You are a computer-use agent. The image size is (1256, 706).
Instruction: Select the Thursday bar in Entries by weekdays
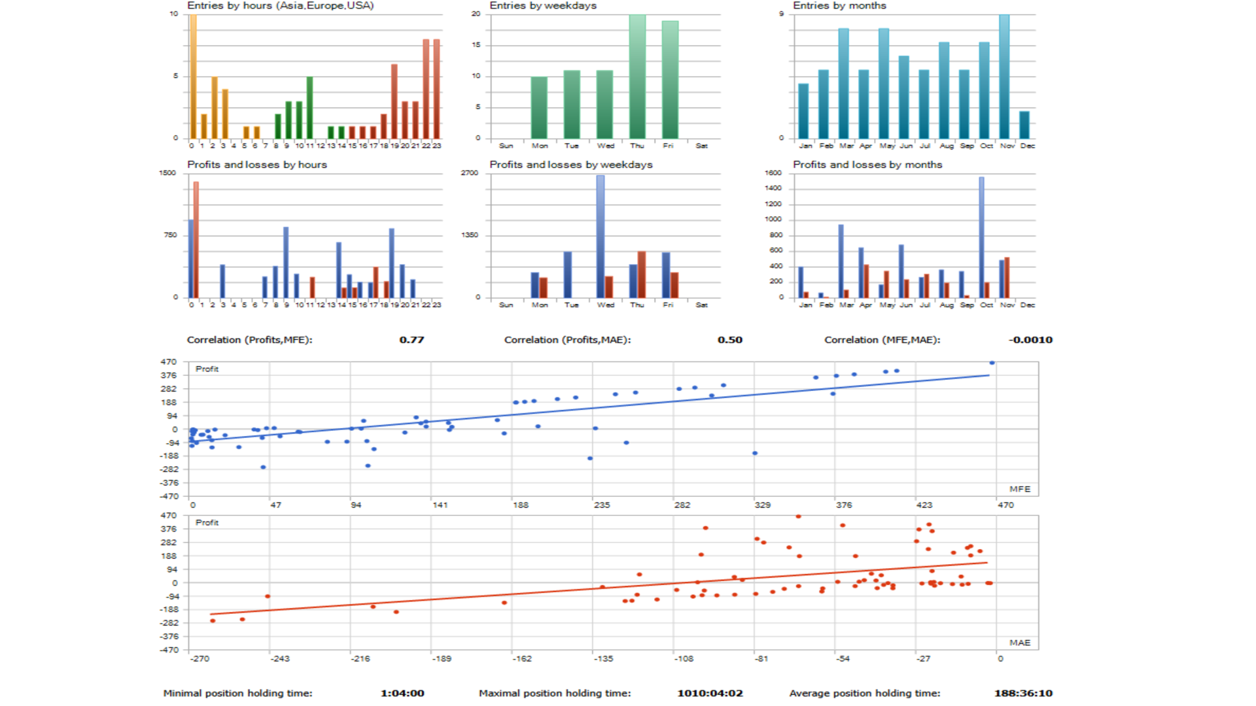(x=637, y=76)
